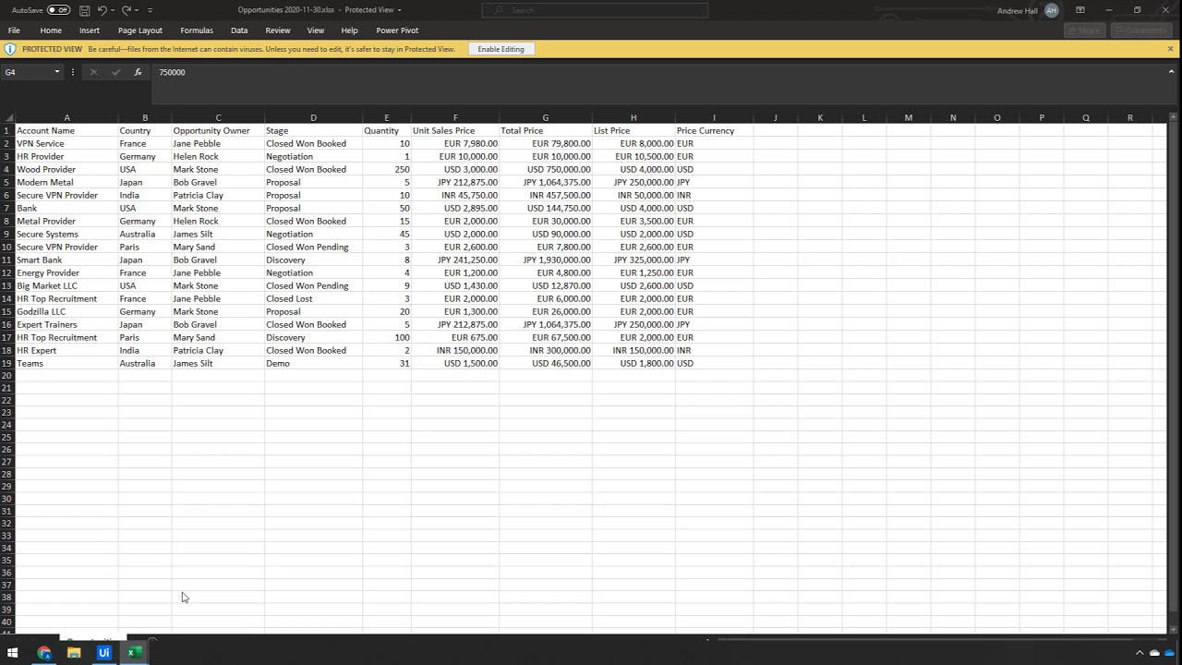
Task: Open the Andrew Hall account avatar
Action: [1051, 10]
